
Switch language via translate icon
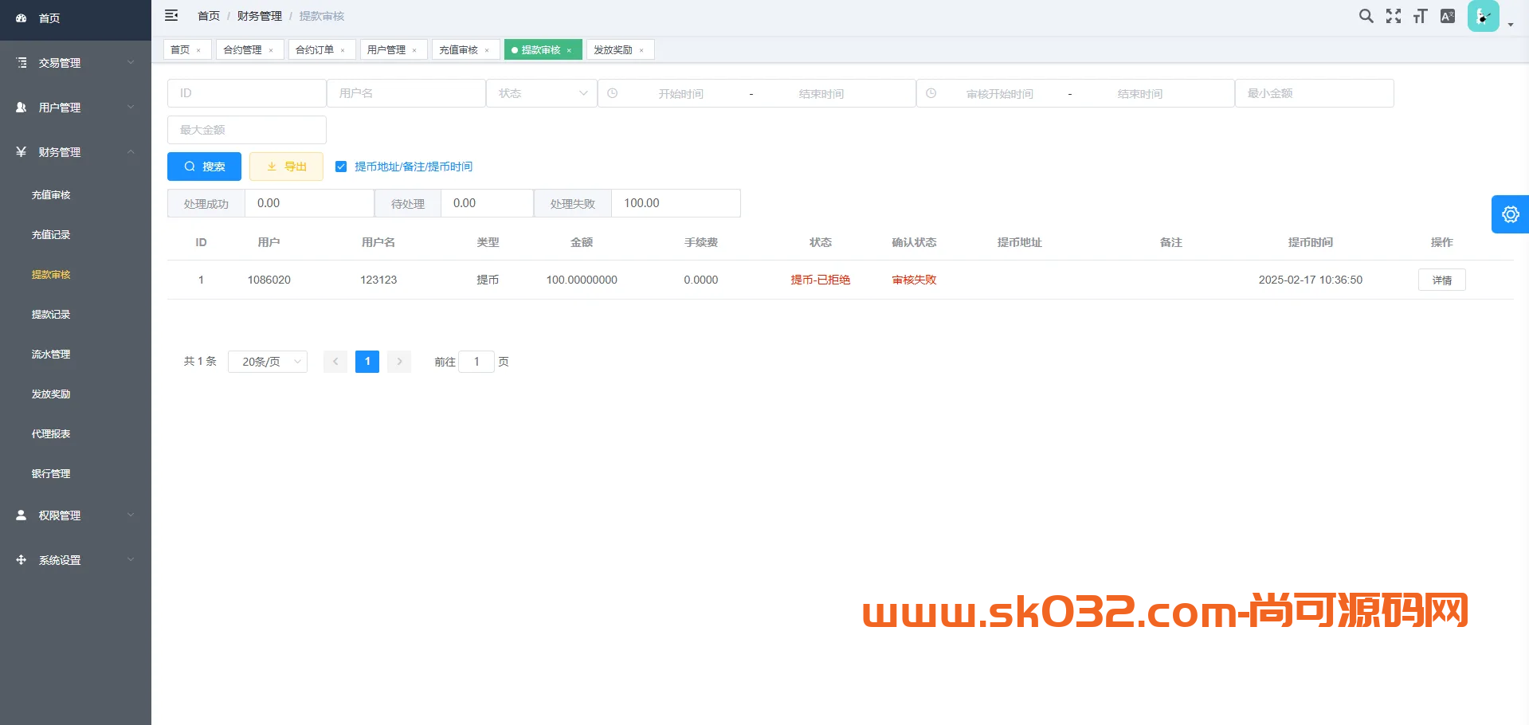pos(1446,16)
